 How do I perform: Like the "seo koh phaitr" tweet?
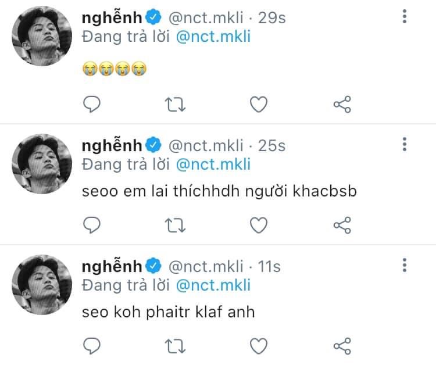[258, 346]
